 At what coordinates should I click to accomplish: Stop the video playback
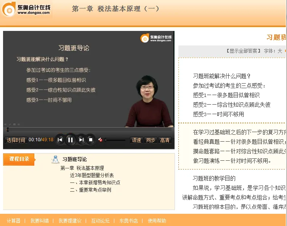click(91, 140)
